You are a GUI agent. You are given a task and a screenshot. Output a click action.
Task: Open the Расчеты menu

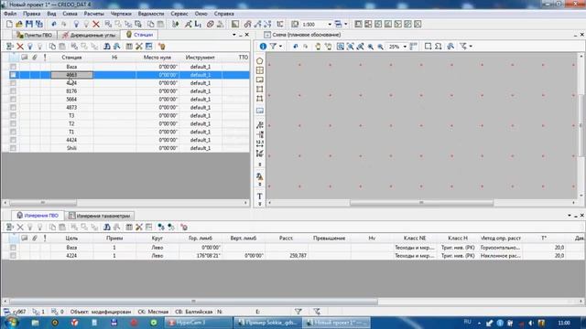[x=93, y=14]
